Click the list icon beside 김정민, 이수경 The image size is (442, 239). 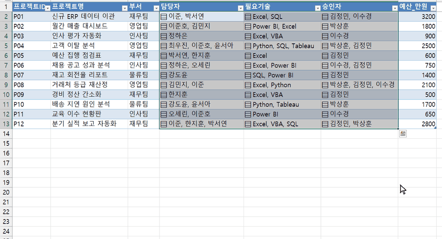coord(325,17)
